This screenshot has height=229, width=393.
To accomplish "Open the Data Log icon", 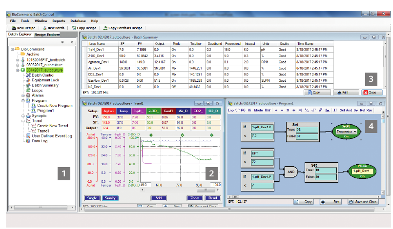I will pos(28,141).
